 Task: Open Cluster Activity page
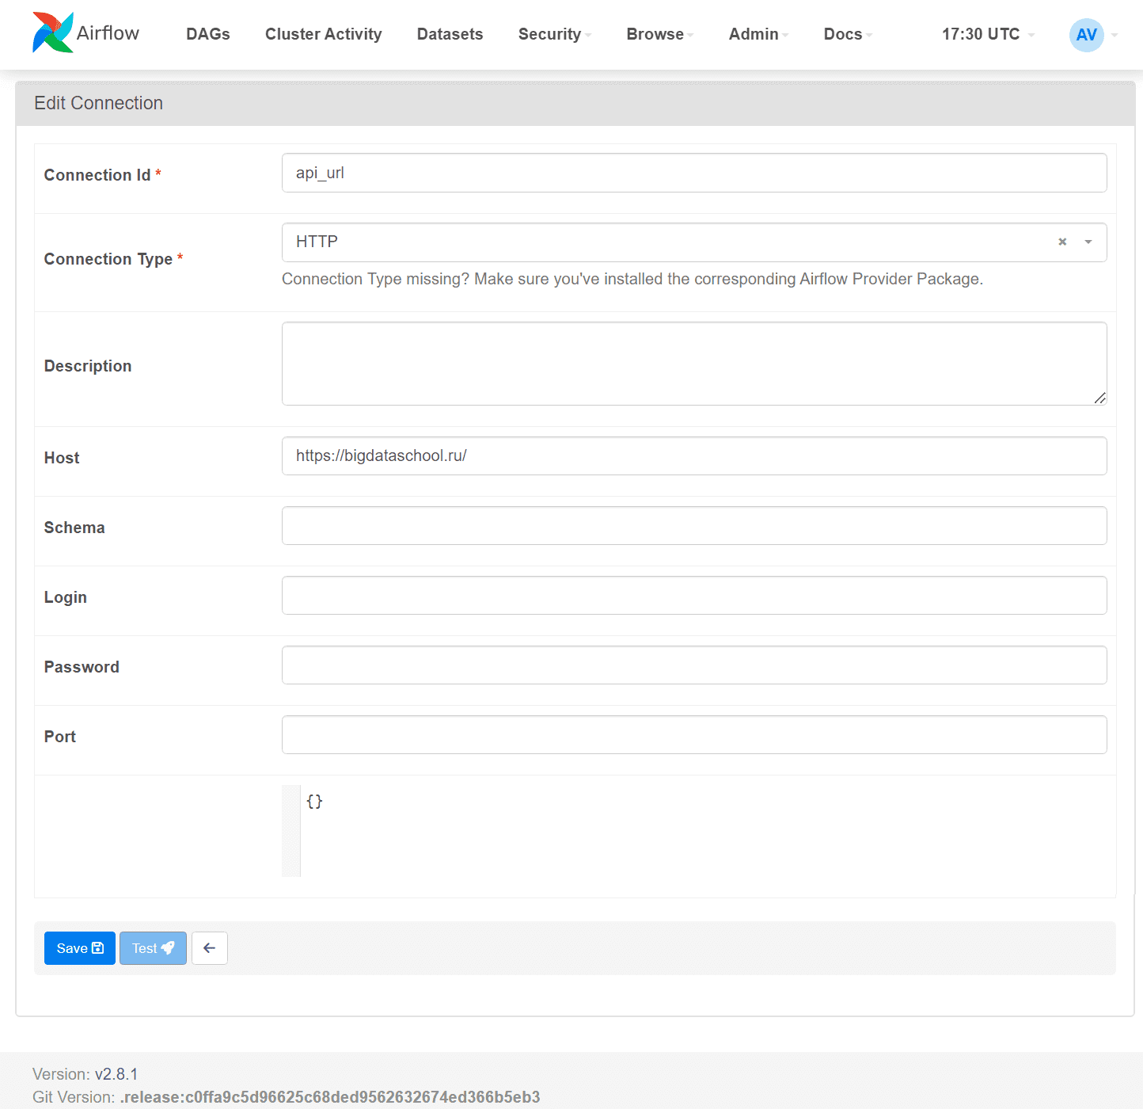[323, 34]
